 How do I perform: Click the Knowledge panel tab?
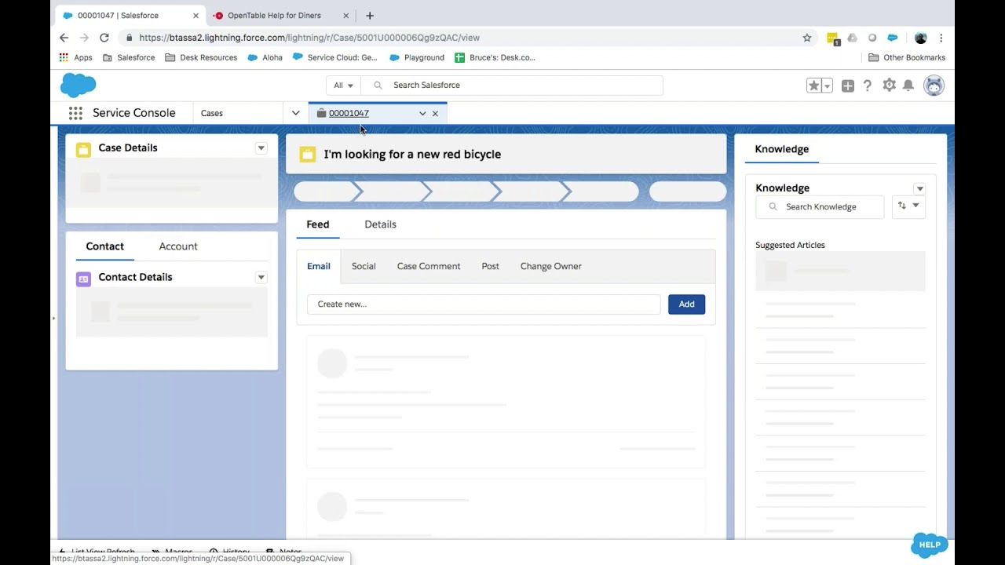782,149
